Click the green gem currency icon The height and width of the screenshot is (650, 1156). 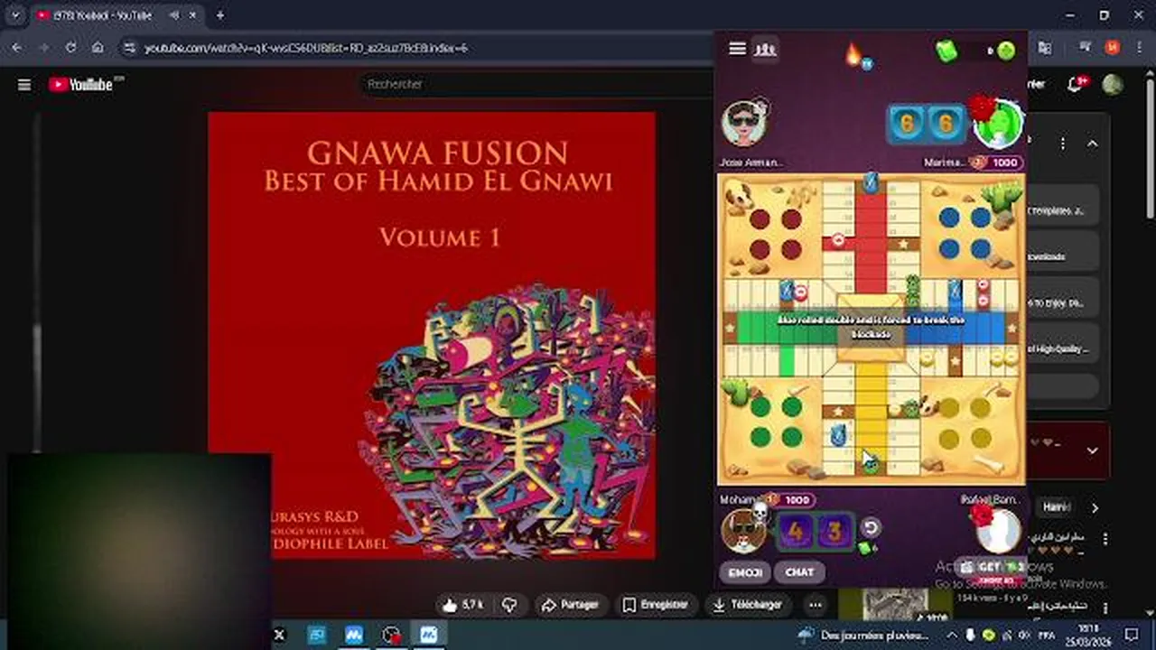click(x=946, y=51)
